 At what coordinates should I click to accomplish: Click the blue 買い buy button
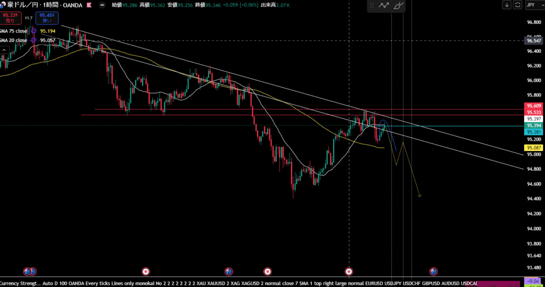pyautogui.click(x=47, y=18)
